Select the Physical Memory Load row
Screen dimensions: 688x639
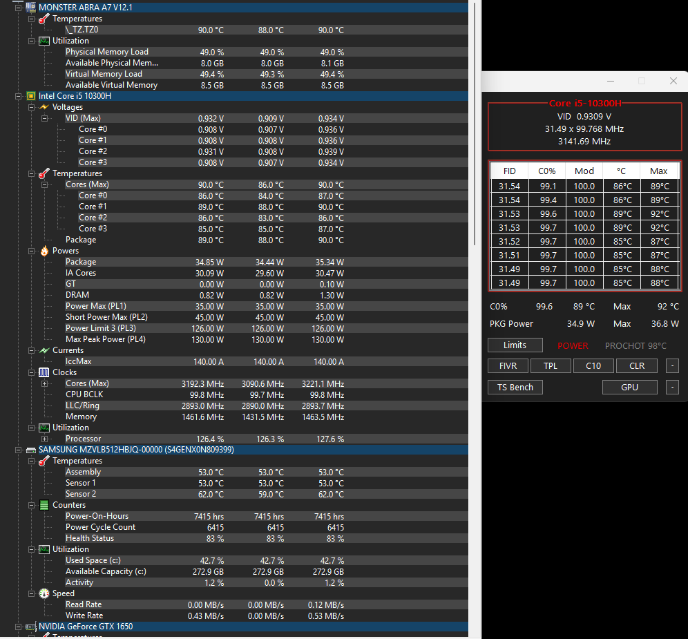pyautogui.click(x=267, y=52)
